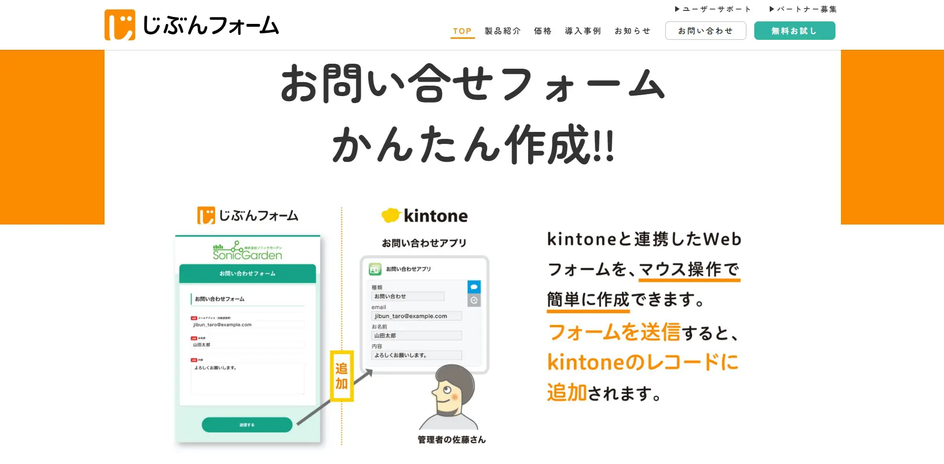The image size is (944, 464).
Task: Open the パートナー募集 link
Action: 803,9
